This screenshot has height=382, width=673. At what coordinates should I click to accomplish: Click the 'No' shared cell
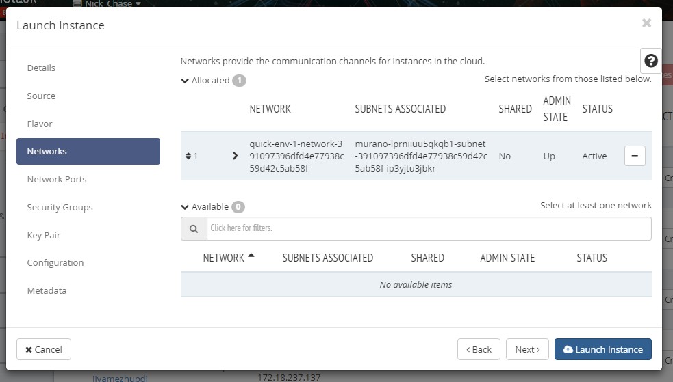(505, 156)
